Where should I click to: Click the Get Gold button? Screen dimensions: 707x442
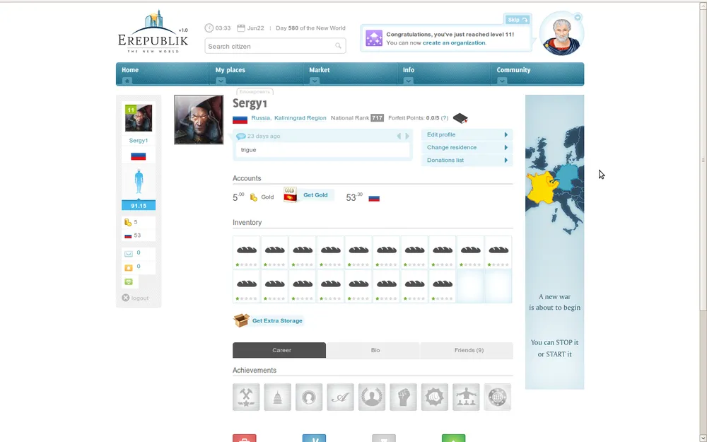pyautogui.click(x=315, y=195)
